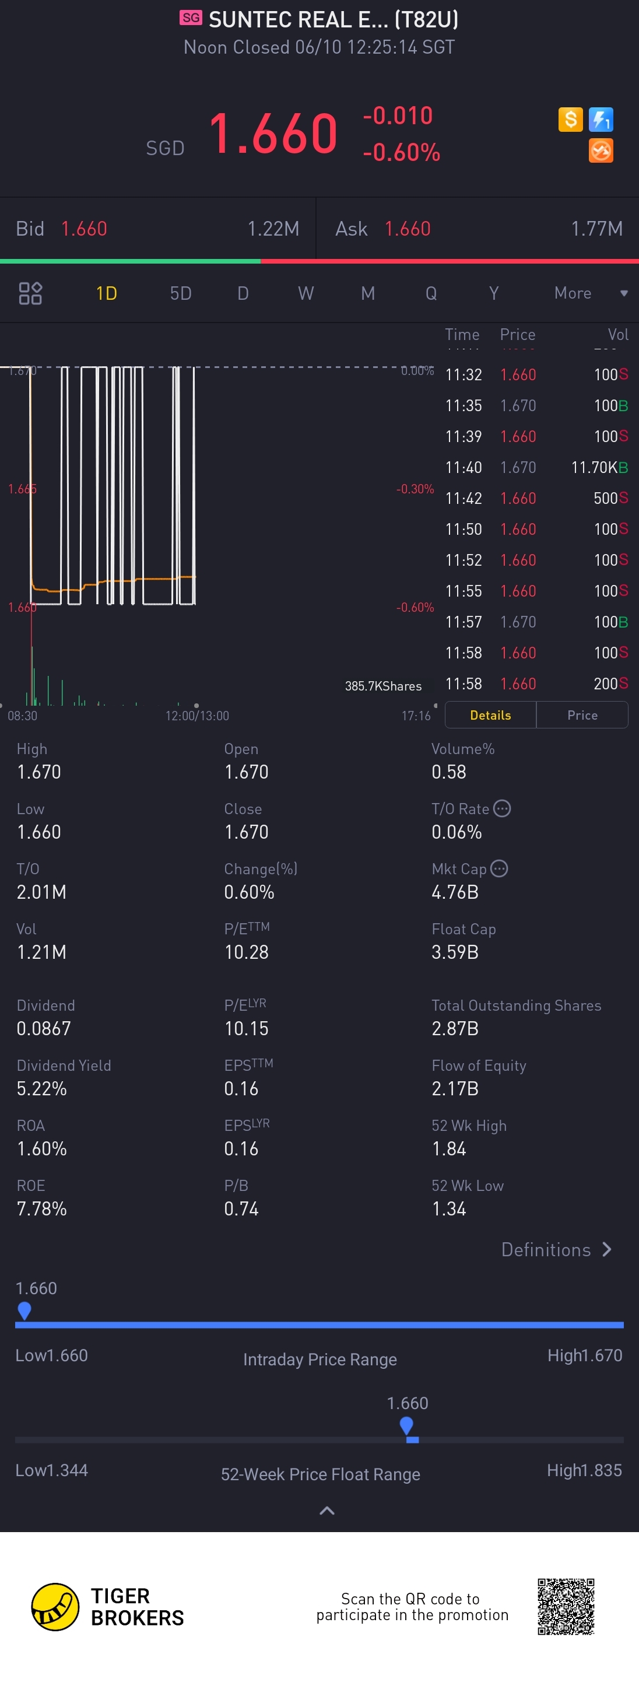Screen dimensions: 639x1682
Task: Tap the 52-week range marker
Action: coord(406,1425)
